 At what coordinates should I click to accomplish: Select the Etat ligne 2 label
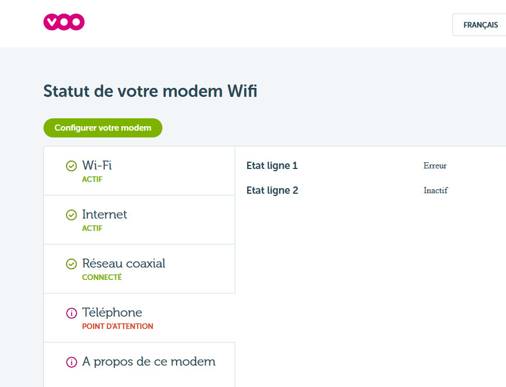(x=272, y=190)
